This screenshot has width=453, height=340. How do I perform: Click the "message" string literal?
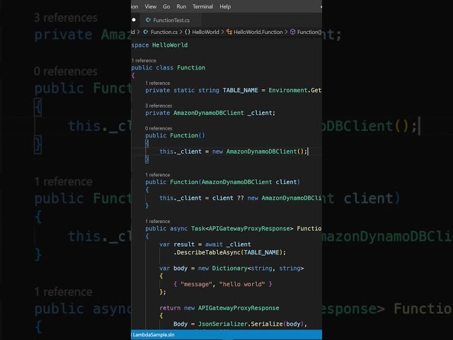click(x=196, y=285)
